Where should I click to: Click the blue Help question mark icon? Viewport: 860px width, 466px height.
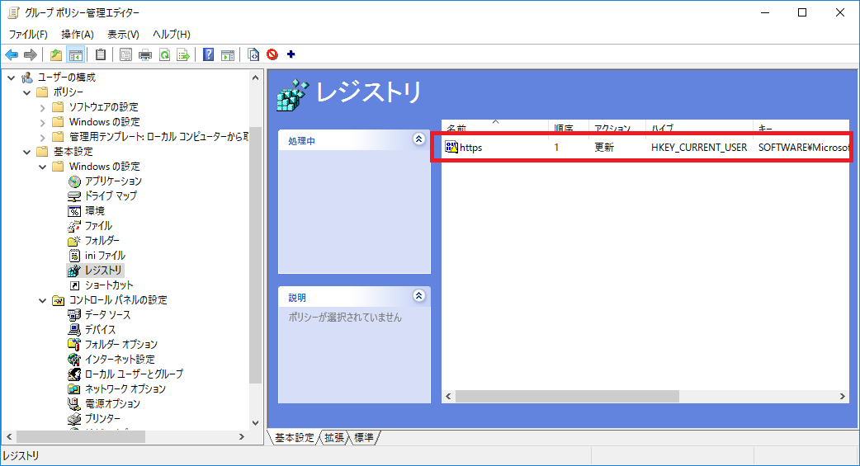(x=208, y=55)
